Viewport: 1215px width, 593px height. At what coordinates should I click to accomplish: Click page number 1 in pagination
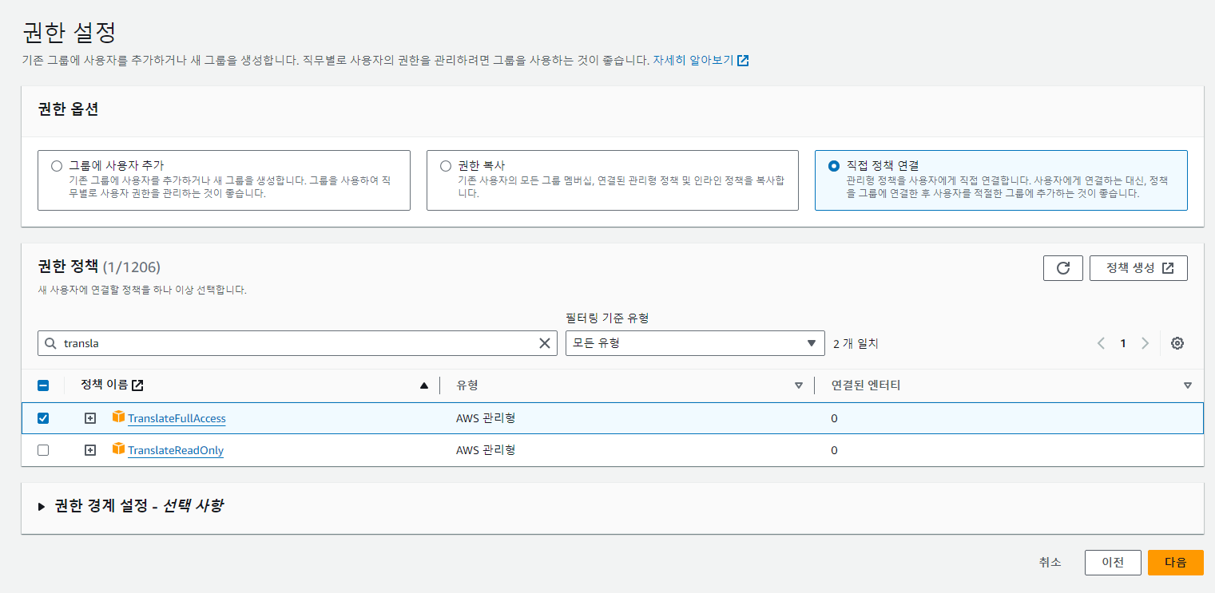(1122, 343)
